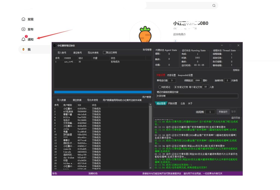Click the user list scrollbar thumb
The width and height of the screenshot is (280, 190).
click(150, 124)
